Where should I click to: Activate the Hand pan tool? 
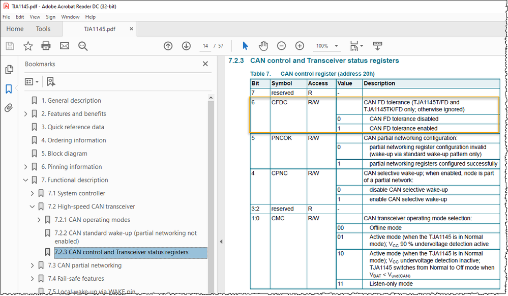(263, 46)
